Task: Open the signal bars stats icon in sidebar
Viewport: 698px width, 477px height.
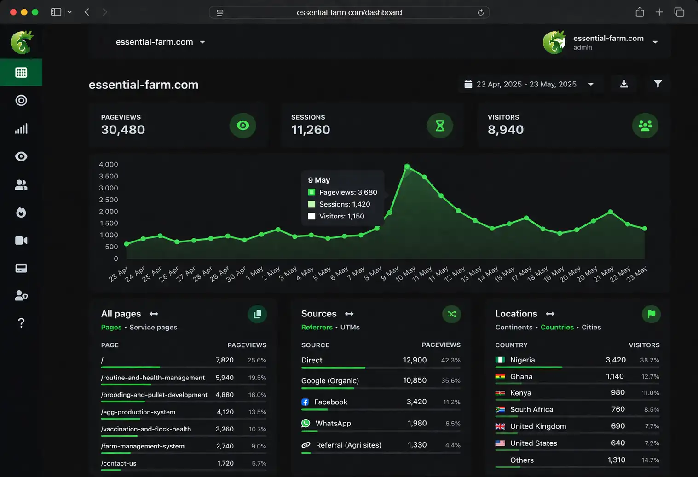Action: pyautogui.click(x=21, y=128)
